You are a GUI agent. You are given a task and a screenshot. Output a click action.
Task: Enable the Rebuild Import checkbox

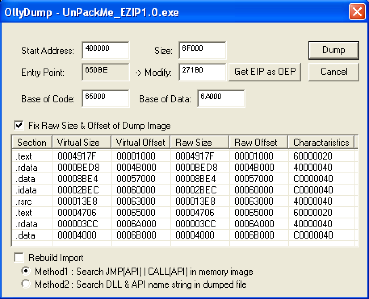coord(19,257)
